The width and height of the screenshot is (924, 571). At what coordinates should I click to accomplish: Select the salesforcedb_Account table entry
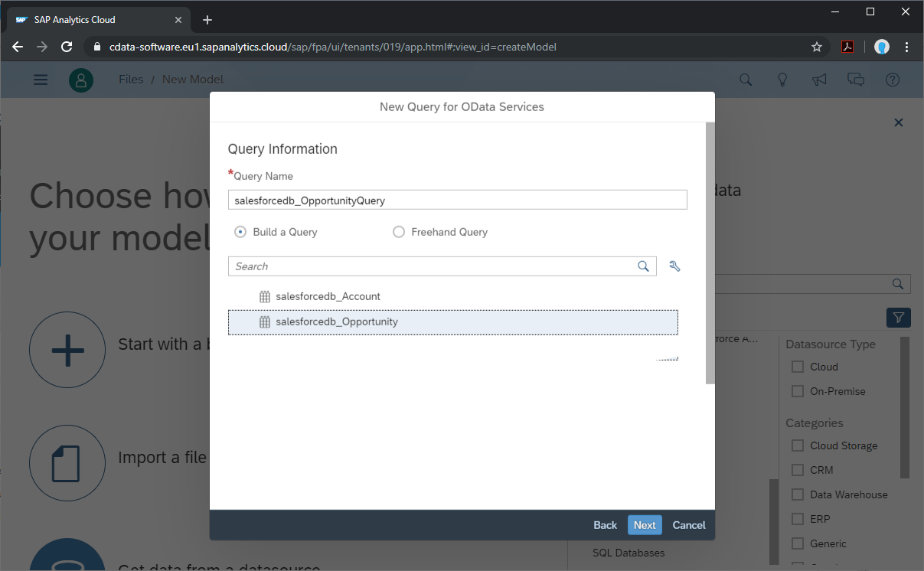click(328, 296)
